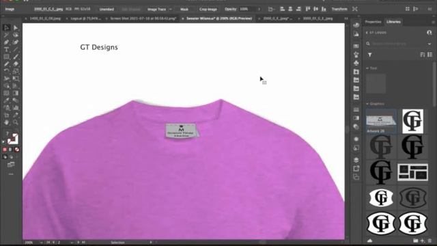
Task: Click the GT Designs text on canvas
Action: (99, 47)
